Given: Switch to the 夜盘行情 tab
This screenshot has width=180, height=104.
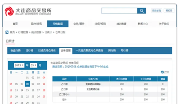Looking at the screenshot, I should pos(15,51).
